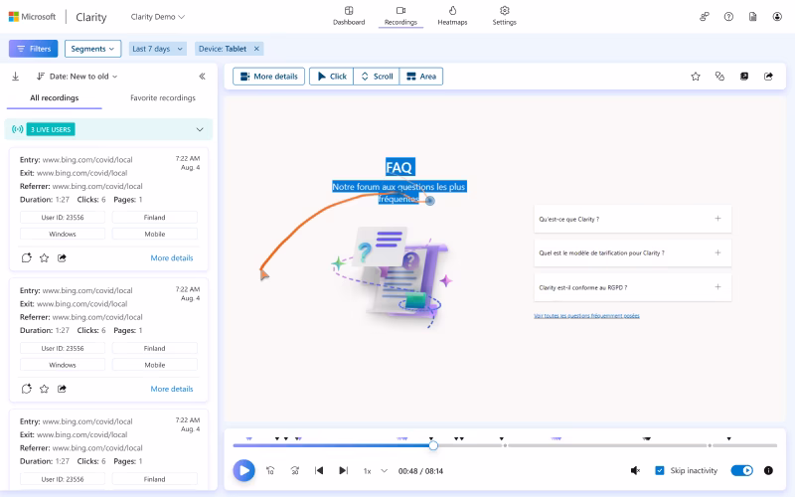
Task: Open the playback speed 1x dropdown
Action: (x=375, y=470)
